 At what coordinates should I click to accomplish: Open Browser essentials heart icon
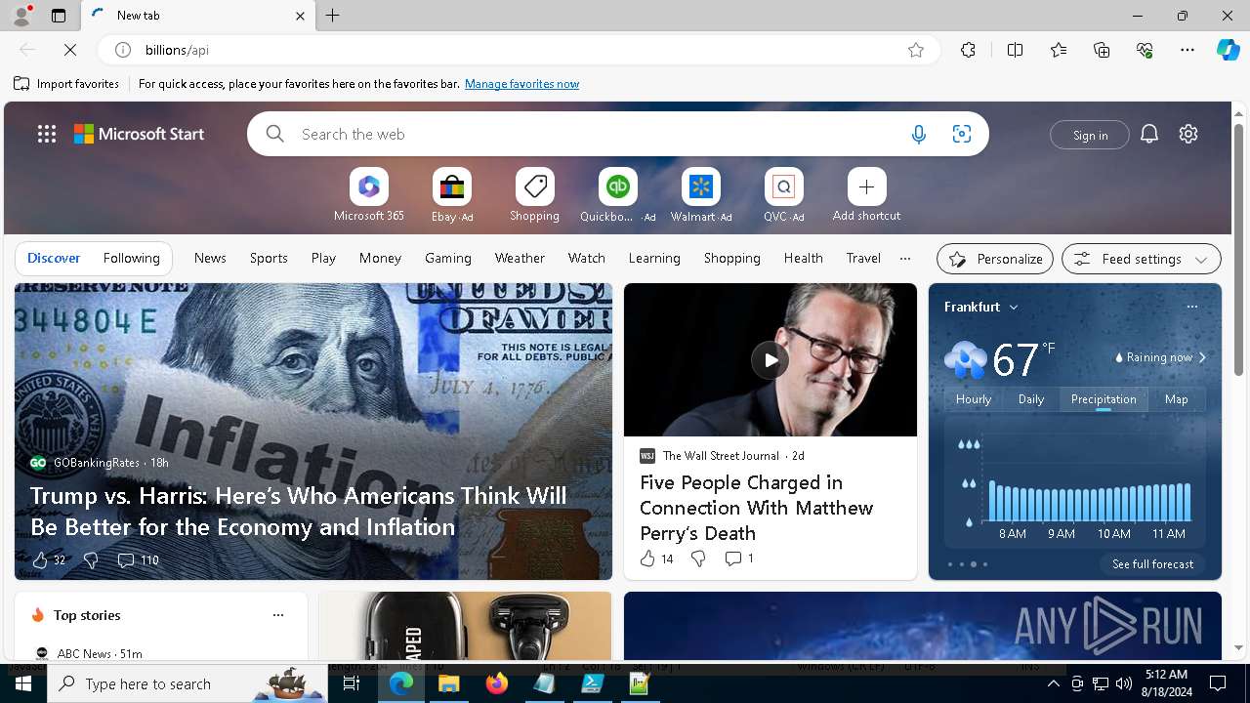click(x=1145, y=50)
